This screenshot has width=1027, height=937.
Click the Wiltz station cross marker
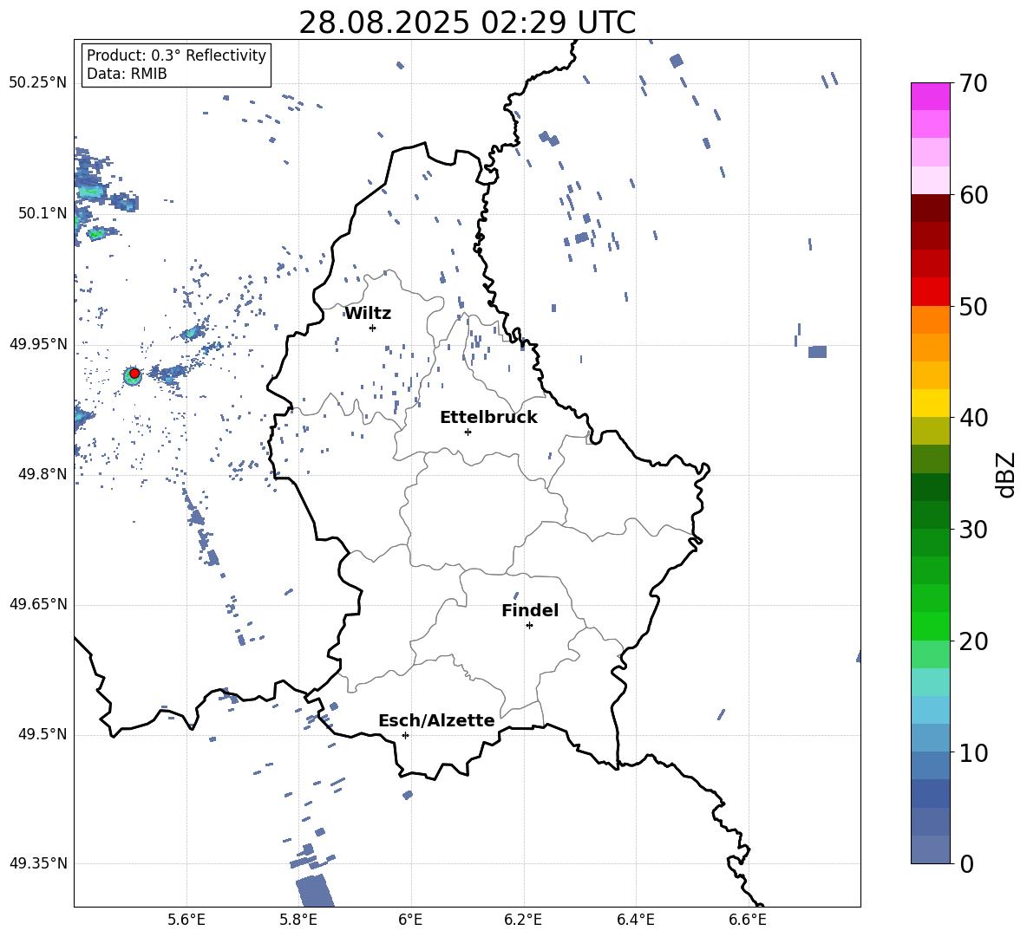(372, 328)
